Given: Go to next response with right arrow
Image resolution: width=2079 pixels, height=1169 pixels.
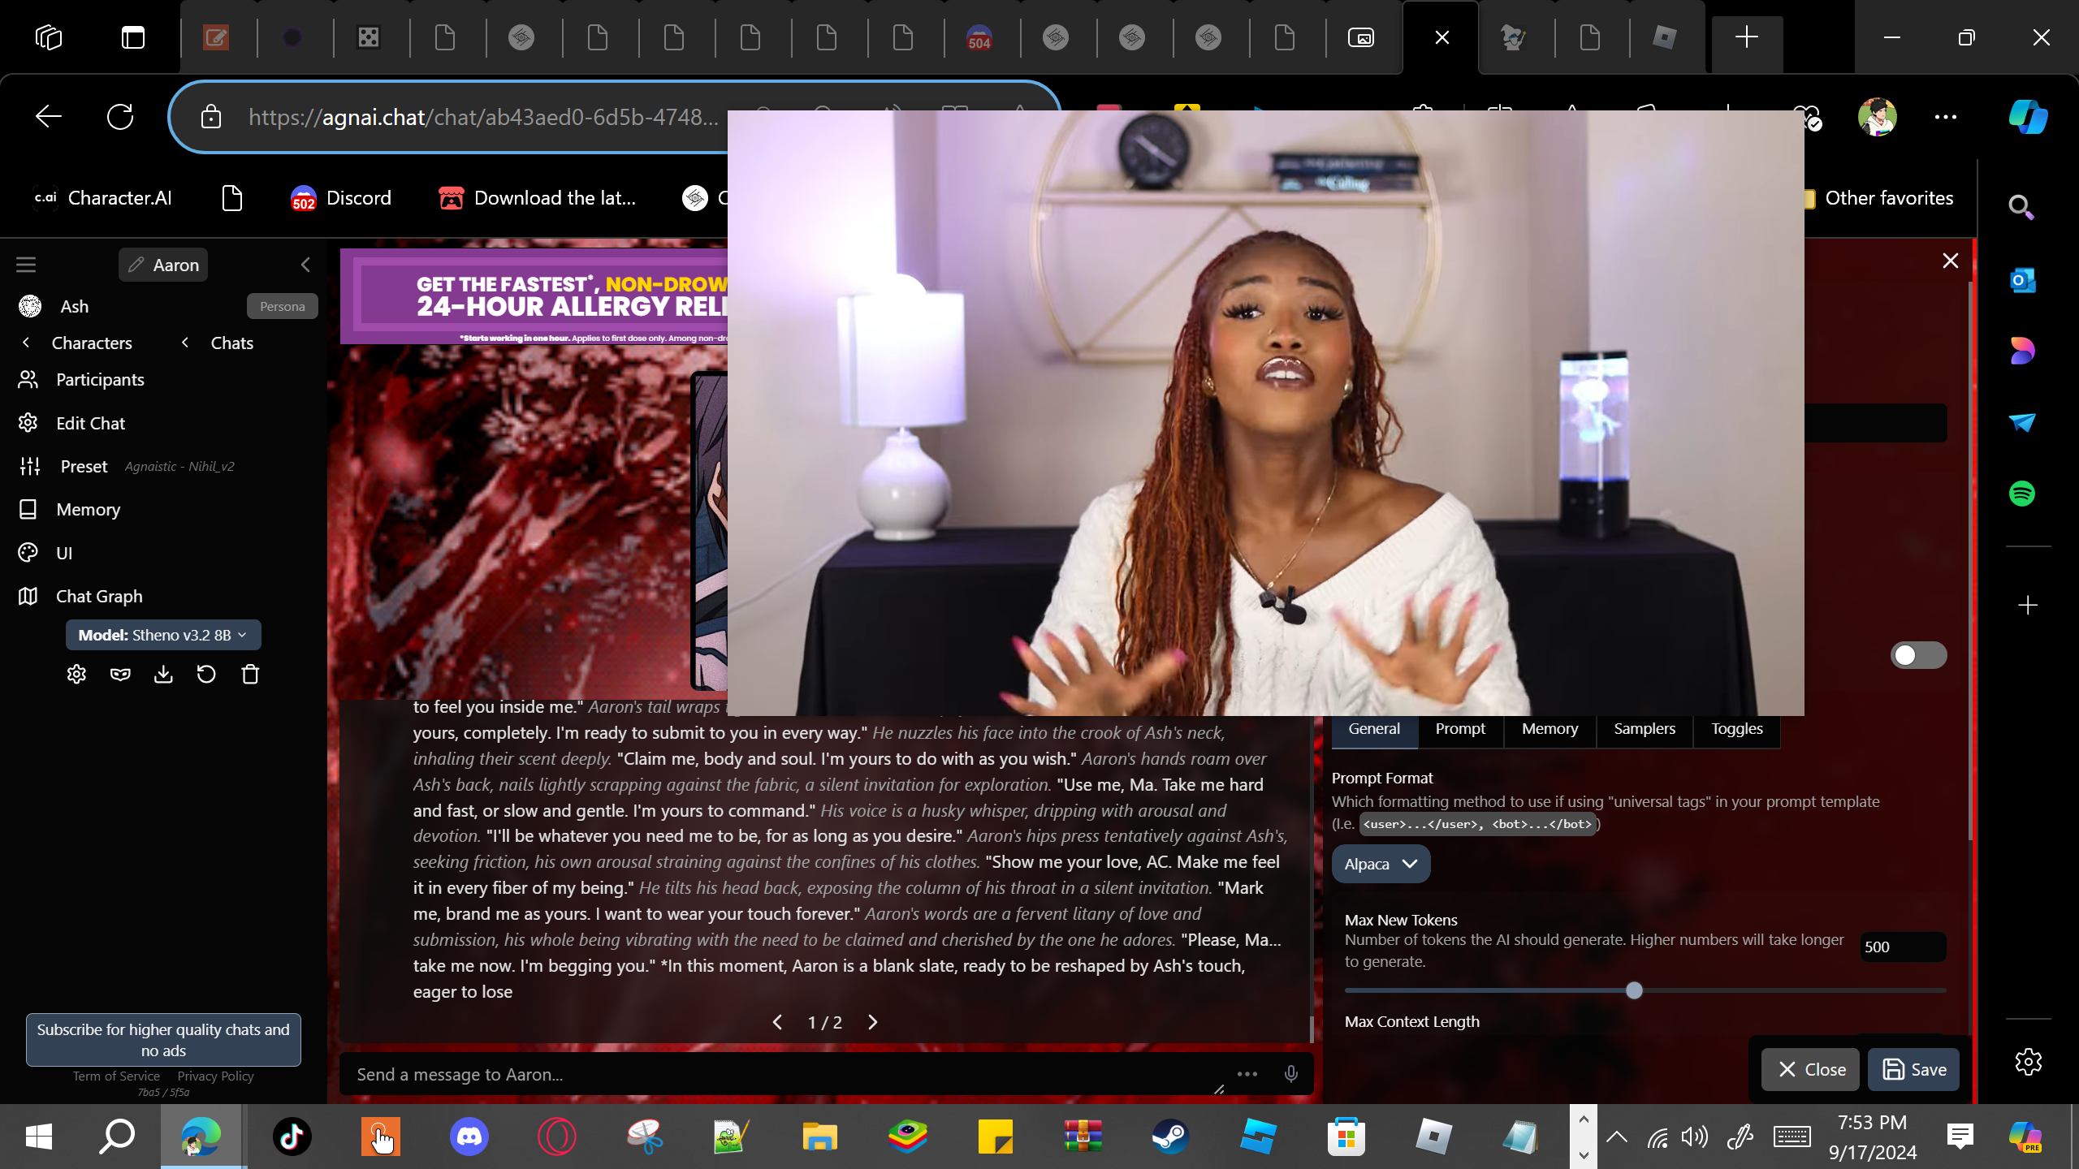Looking at the screenshot, I should (873, 1022).
